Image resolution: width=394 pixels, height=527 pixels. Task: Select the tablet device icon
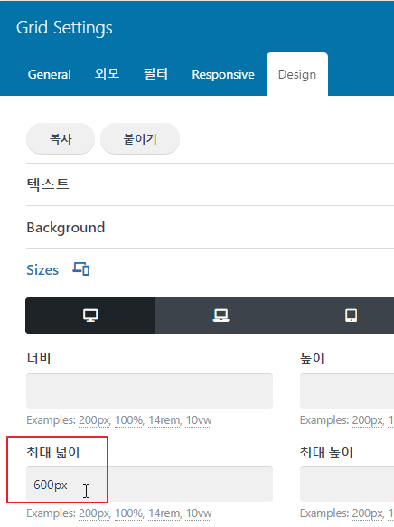pyautogui.click(x=351, y=315)
